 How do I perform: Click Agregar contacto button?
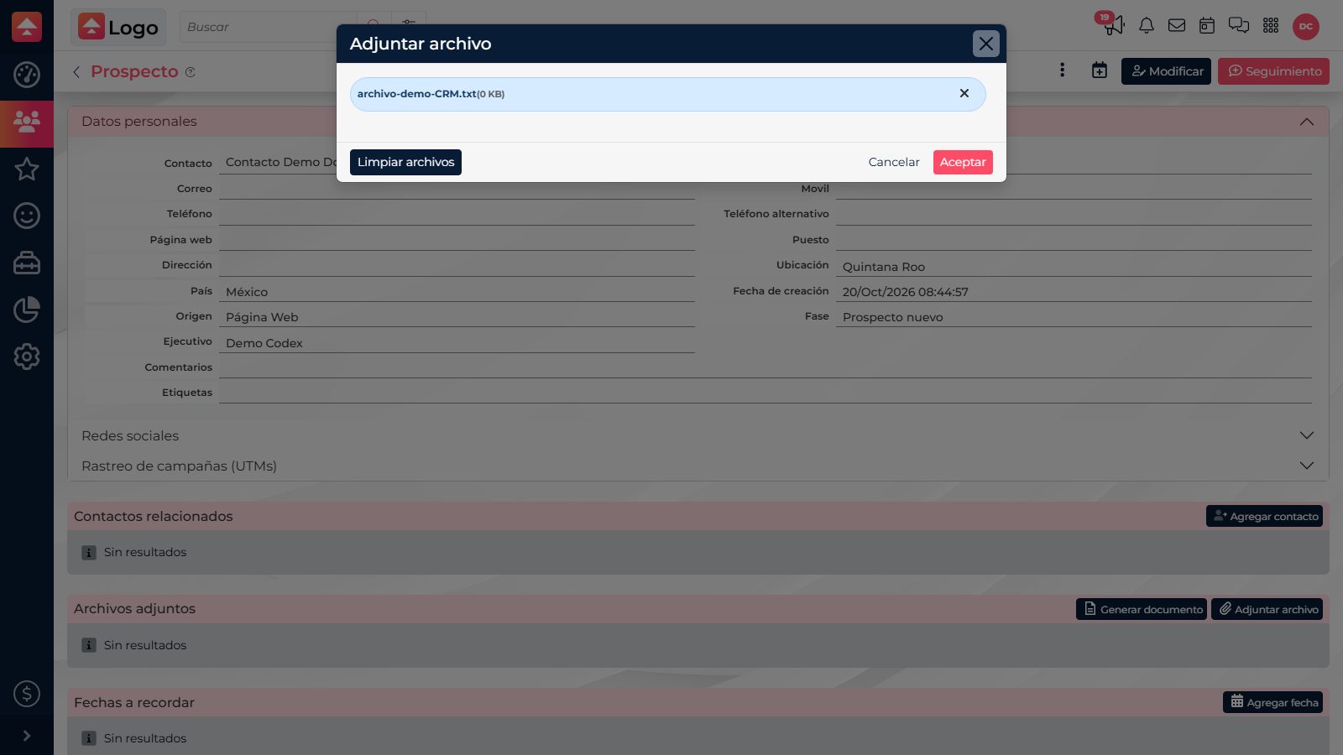click(1264, 516)
